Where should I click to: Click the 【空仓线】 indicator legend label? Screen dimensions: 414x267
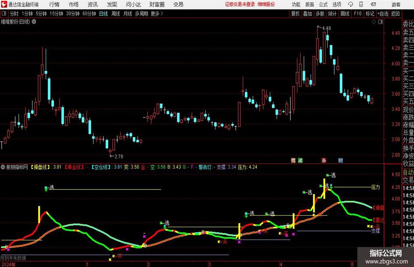pyautogui.click(x=102, y=167)
